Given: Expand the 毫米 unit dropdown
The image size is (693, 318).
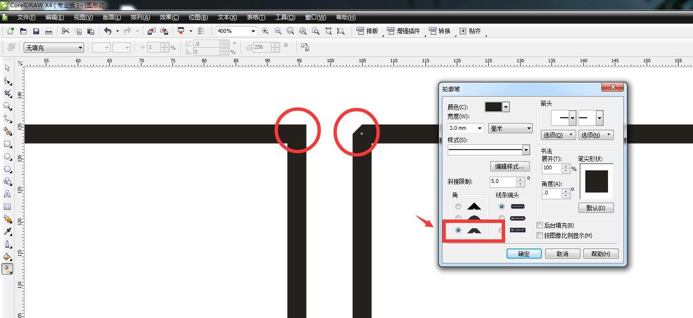Looking at the screenshot, I should (529, 128).
